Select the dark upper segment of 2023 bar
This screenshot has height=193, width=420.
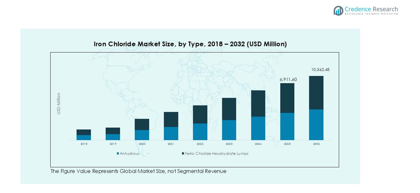[x=229, y=109]
